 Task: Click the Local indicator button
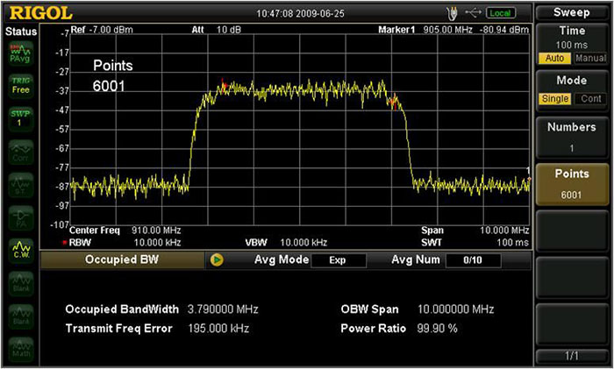pos(501,13)
